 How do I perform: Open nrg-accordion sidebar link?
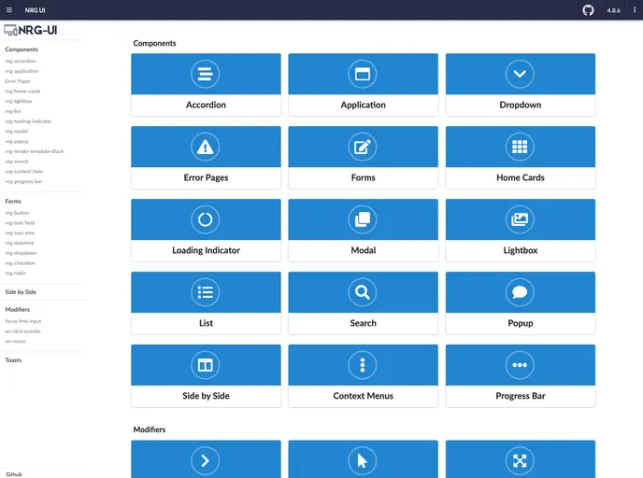[21, 61]
